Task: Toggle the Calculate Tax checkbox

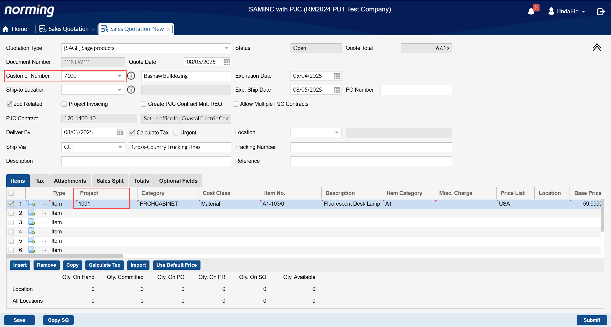Action: point(132,133)
